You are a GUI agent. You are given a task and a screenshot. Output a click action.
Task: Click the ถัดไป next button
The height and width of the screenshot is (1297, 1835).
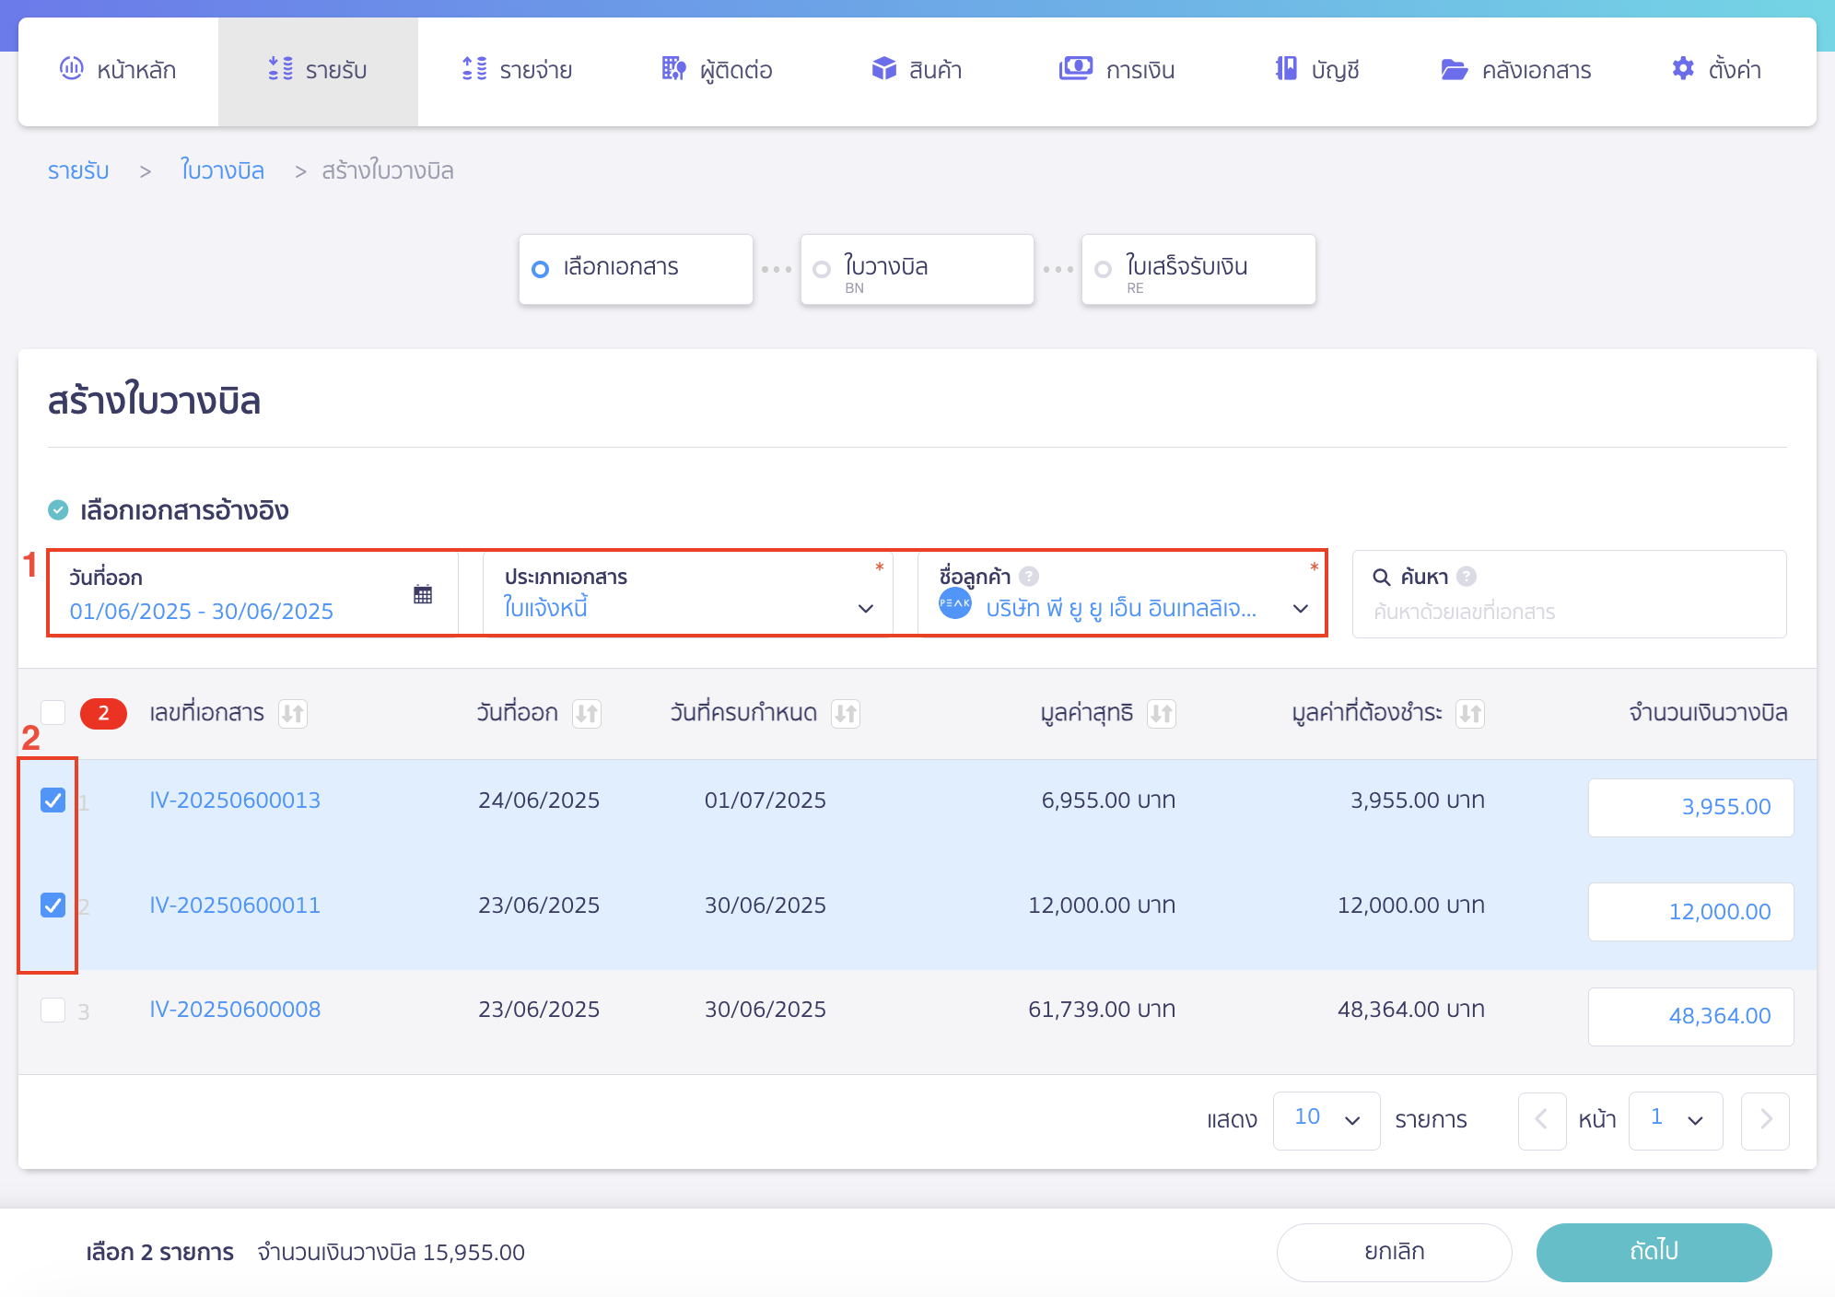(1654, 1252)
